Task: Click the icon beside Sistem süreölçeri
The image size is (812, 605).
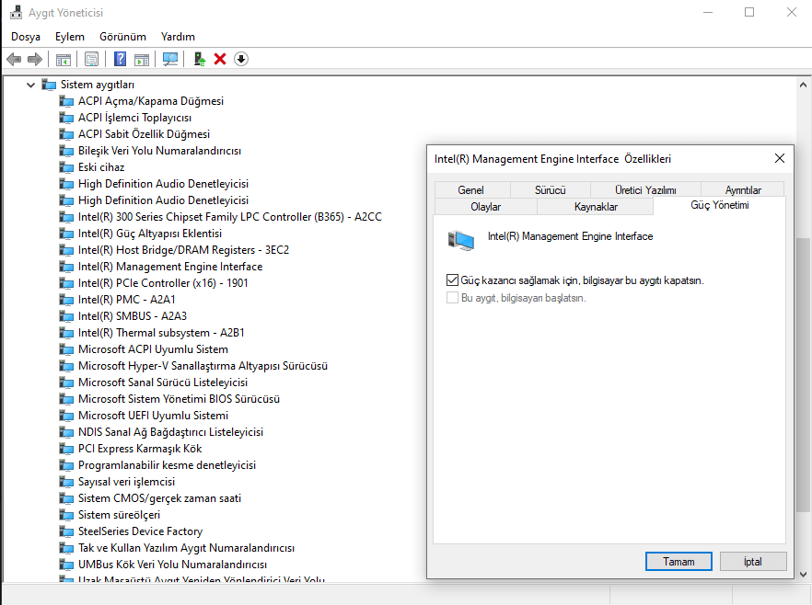Action: (x=66, y=515)
